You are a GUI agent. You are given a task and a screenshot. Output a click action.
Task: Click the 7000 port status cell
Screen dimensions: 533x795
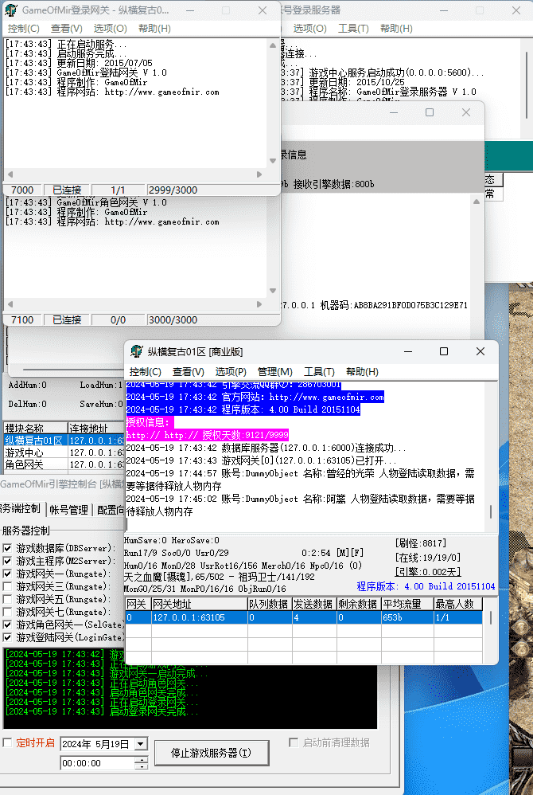(x=22, y=190)
